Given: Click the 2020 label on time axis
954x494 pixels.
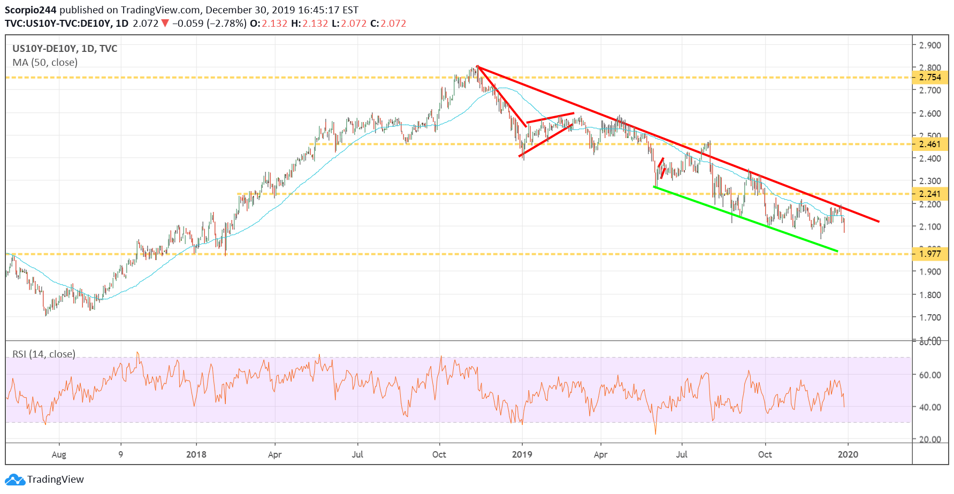Looking at the screenshot, I should (848, 455).
